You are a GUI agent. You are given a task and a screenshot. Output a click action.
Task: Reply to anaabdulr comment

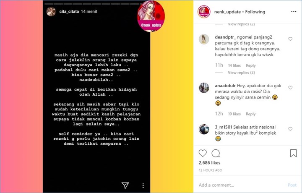(250, 114)
